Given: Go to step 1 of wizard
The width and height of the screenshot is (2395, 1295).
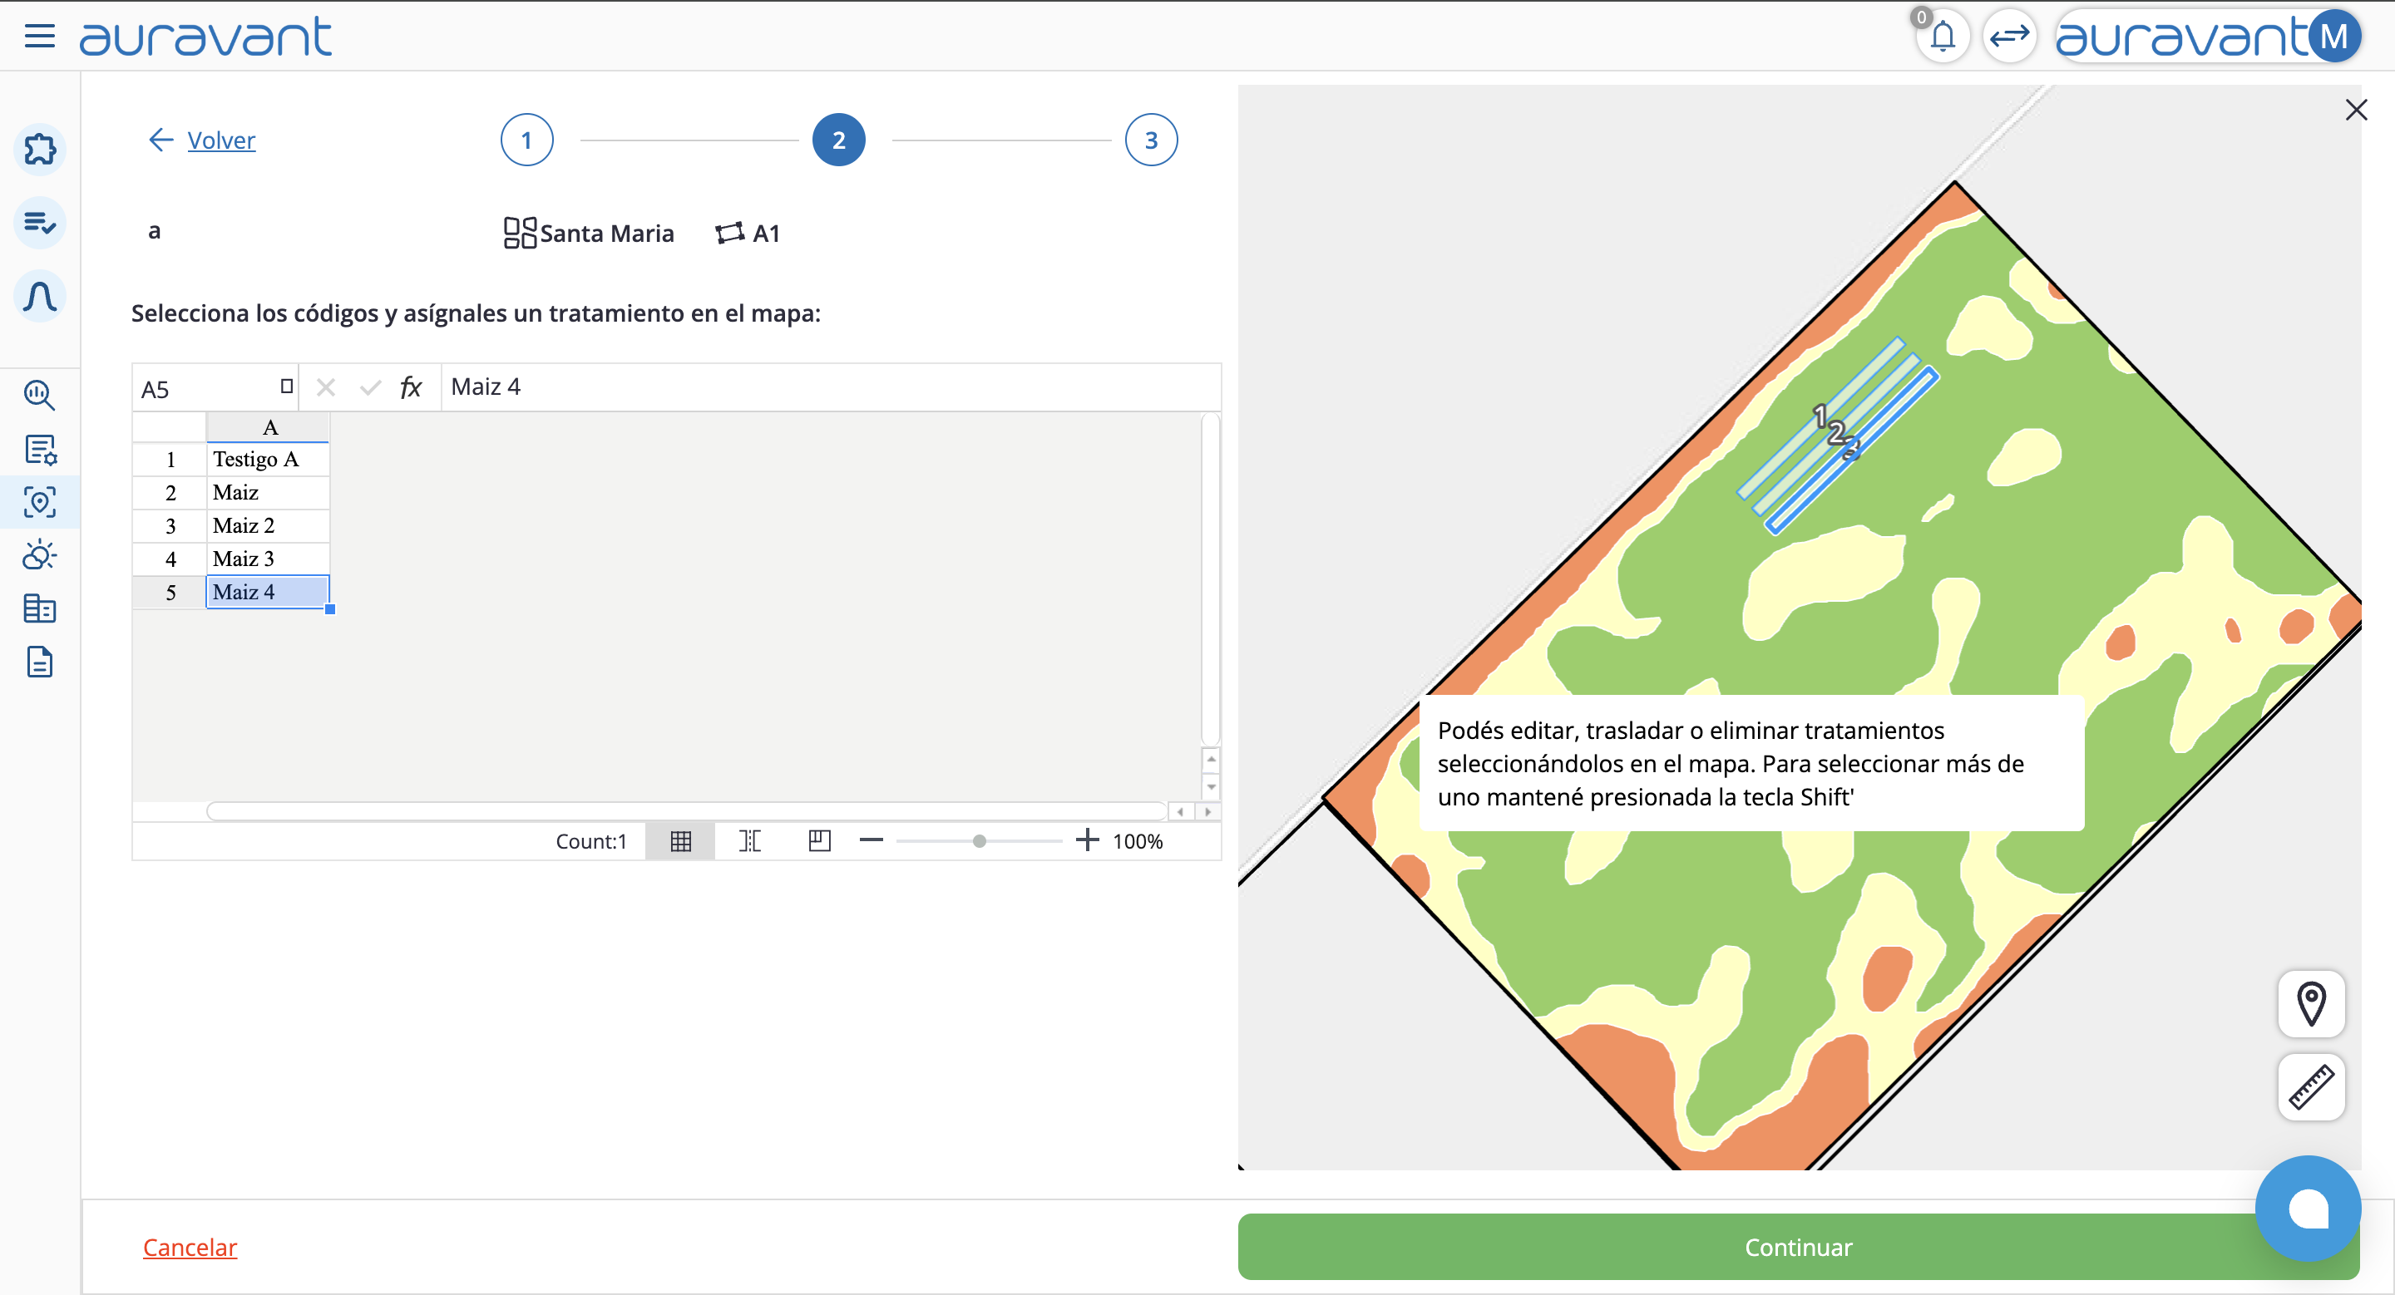Looking at the screenshot, I should [526, 140].
